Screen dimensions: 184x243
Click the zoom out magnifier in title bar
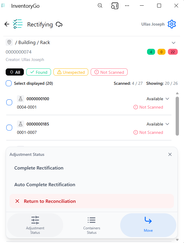tap(100, 6)
